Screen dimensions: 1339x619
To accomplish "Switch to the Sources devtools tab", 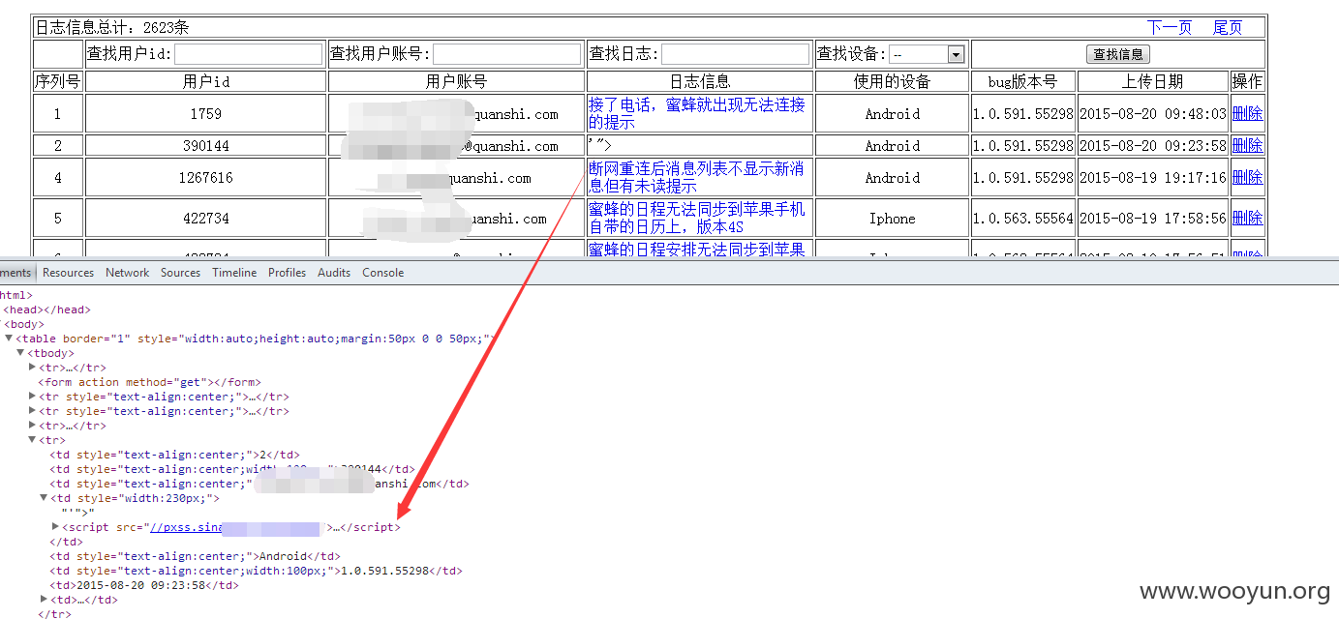I will coord(181,273).
